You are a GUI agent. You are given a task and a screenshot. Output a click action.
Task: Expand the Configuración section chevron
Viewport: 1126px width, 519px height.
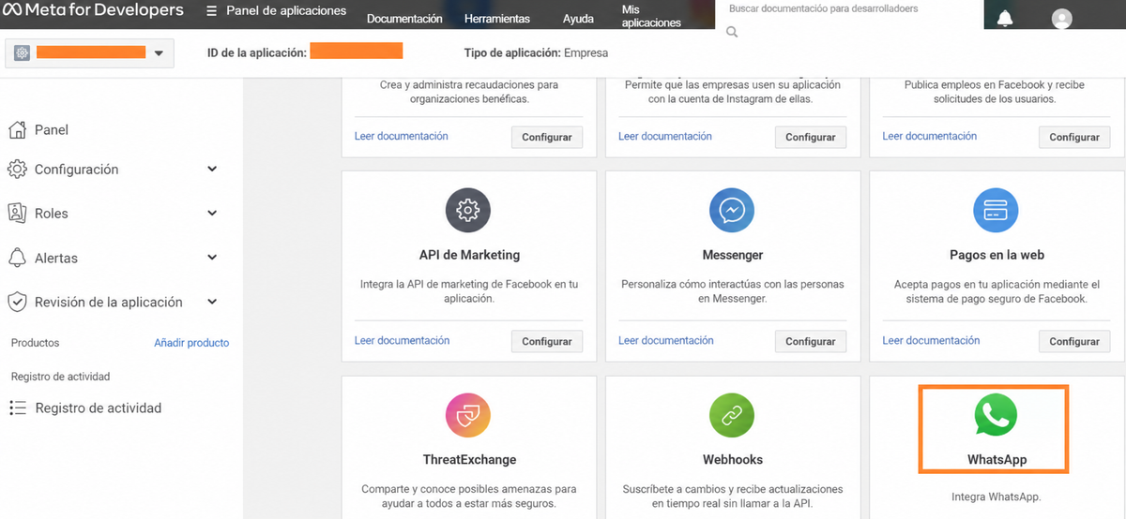212,170
